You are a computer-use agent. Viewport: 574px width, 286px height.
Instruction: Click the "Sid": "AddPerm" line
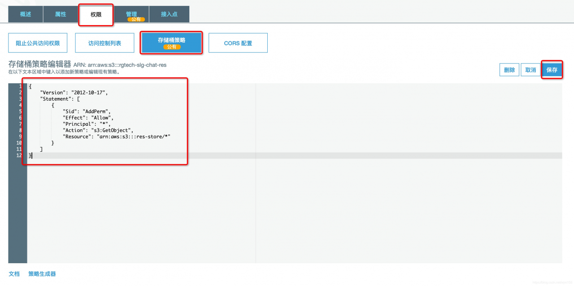[87, 111]
